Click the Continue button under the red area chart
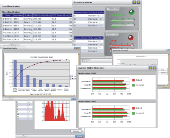170x138 pixels. pyautogui.click(x=76, y=131)
